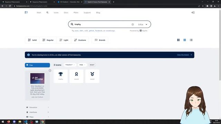The height and width of the screenshot is (124, 221).
Task: Open the Blog navigation link
Action: coord(98,13)
